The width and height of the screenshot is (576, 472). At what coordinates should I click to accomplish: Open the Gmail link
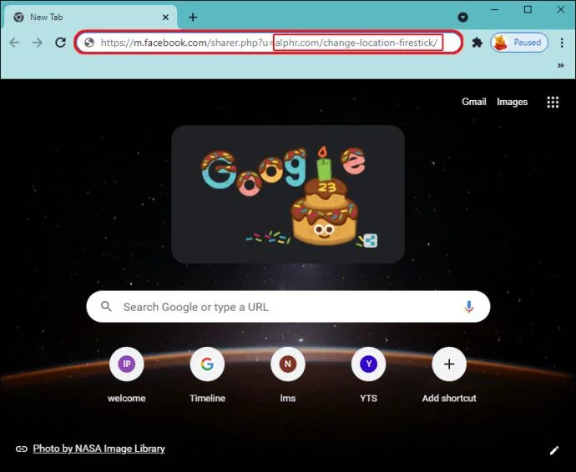(x=474, y=102)
